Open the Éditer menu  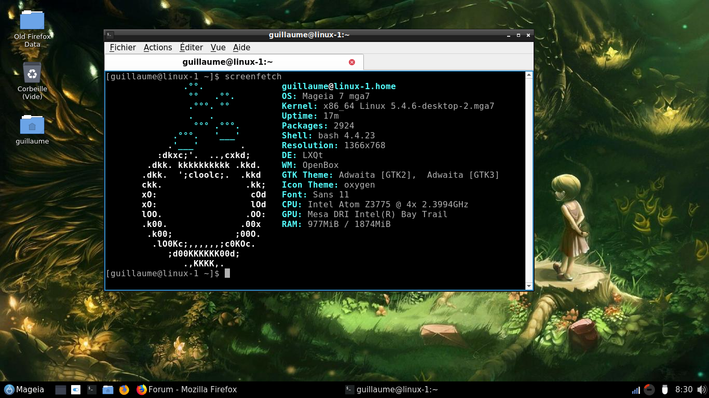(x=192, y=48)
